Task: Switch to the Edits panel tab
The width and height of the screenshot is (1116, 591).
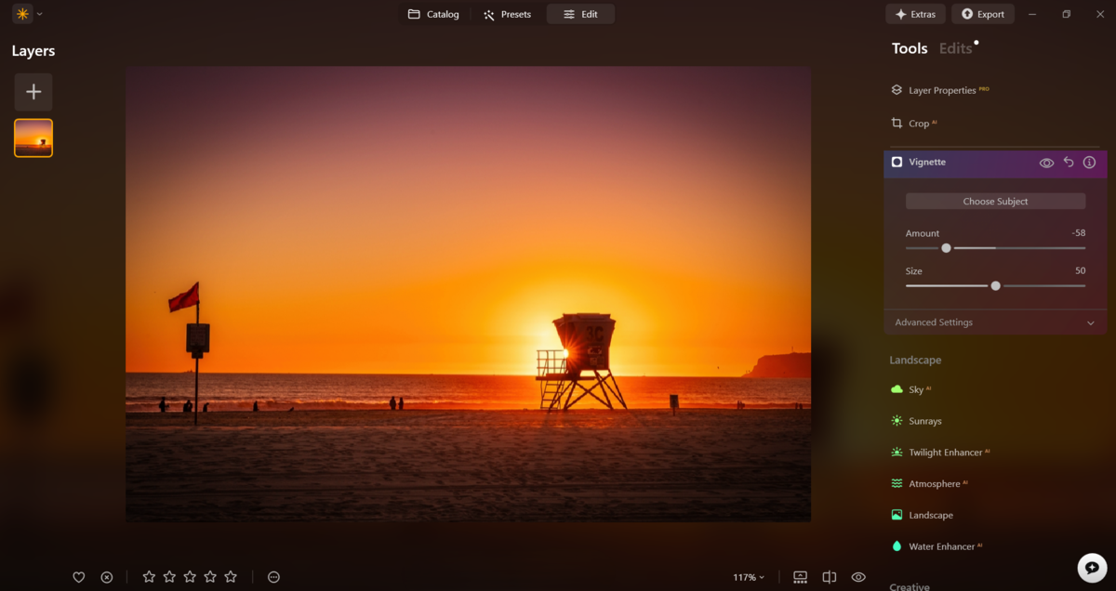Action: [x=955, y=48]
